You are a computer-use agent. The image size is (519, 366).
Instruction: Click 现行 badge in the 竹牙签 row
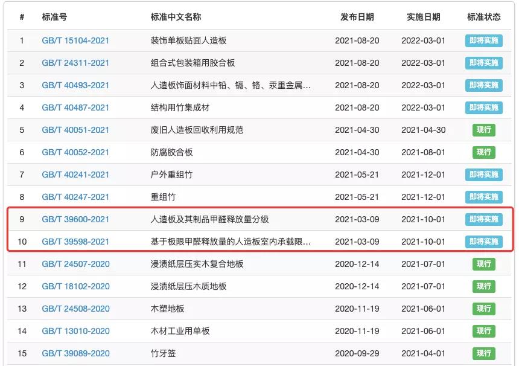pyautogui.click(x=483, y=353)
